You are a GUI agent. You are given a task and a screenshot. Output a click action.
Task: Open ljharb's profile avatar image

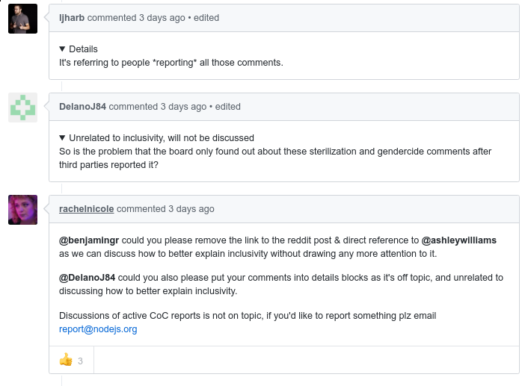[22, 19]
